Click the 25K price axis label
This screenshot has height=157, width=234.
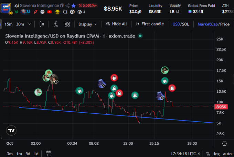coord(220,39)
